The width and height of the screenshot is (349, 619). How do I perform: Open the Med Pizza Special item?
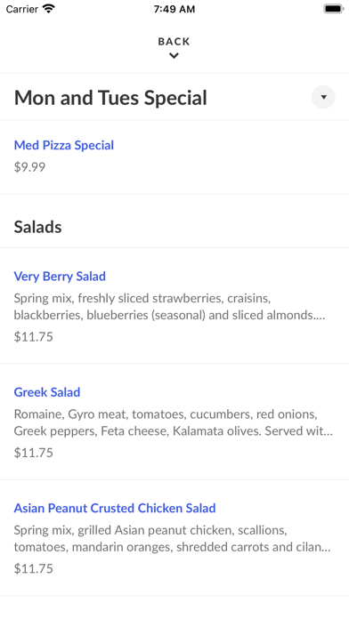[64, 145]
